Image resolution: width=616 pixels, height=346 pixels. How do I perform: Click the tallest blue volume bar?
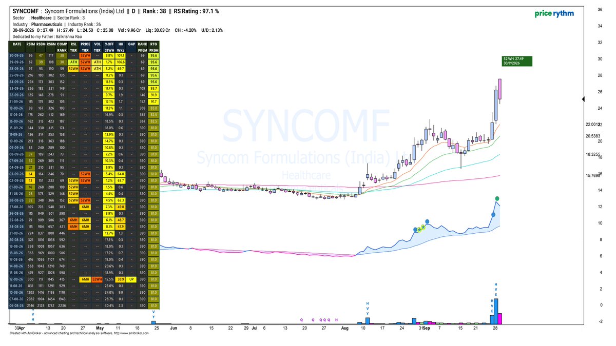(x=497, y=311)
